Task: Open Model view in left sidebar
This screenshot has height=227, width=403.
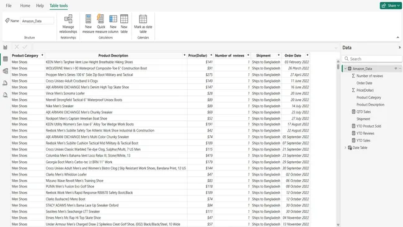Action: [5, 71]
